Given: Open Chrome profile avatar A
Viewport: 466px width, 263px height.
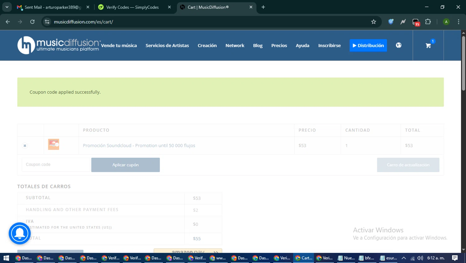Looking at the screenshot, I should [x=446, y=22].
